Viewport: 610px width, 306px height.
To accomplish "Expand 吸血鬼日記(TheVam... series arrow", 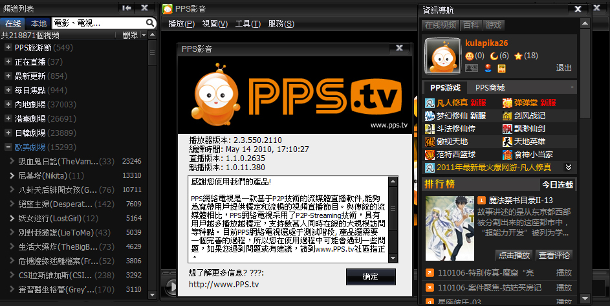I will [x=12, y=161].
